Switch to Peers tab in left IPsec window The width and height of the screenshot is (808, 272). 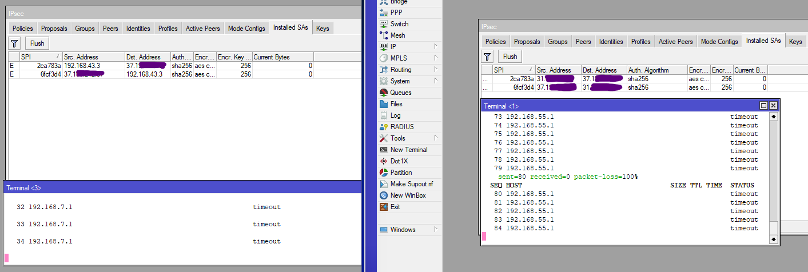click(x=111, y=29)
